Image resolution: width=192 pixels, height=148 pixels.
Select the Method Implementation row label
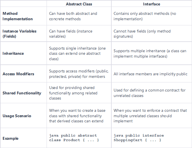[18, 16]
